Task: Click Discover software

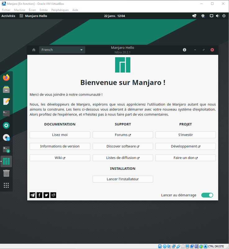Action: 123,146
